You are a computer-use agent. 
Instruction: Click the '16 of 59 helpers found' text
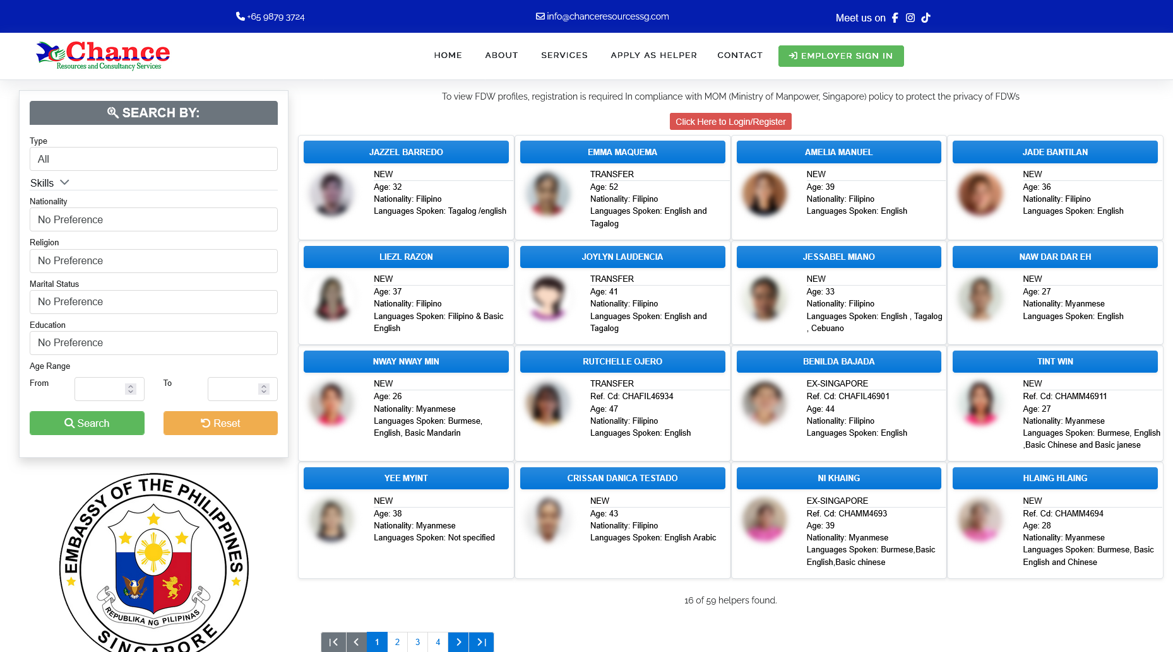tap(730, 600)
